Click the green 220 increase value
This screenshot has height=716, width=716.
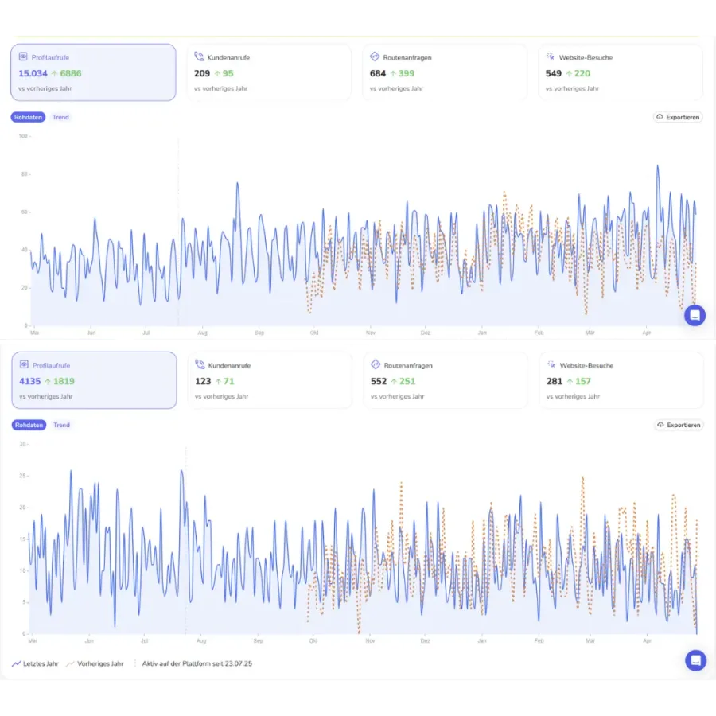tap(582, 73)
